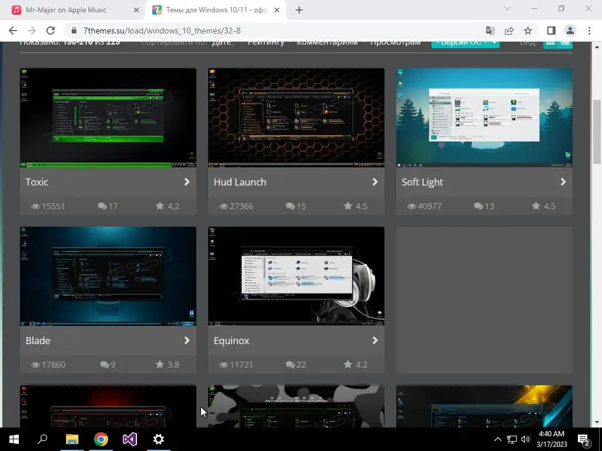
Task: Click the comments icon under Equinox
Action: (x=290, y=365)
